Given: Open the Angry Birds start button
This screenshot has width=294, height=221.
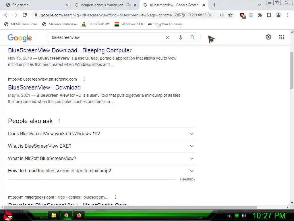Looking at the screenshot, I should pos(8,215).
